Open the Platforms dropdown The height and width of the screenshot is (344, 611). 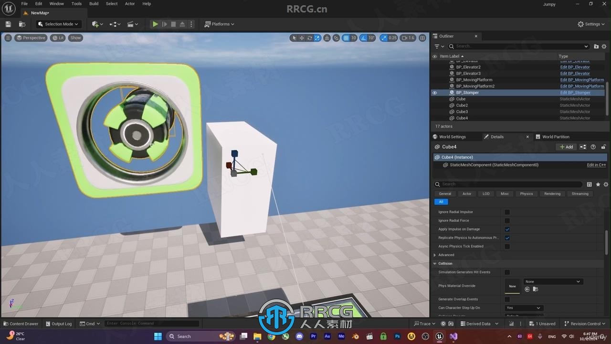pos(220,24)
